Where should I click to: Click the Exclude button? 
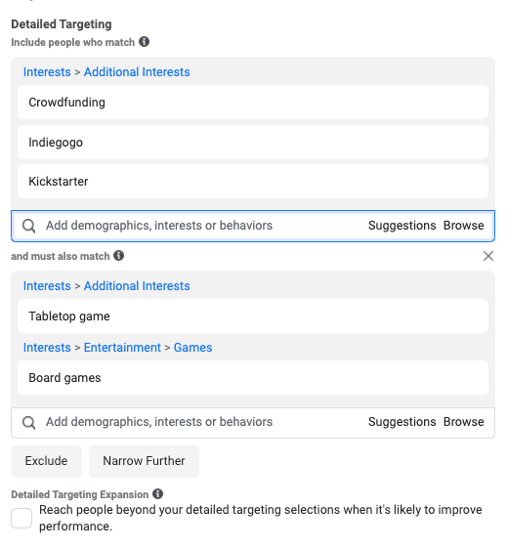pyautogui.click(x=46, y=461)
